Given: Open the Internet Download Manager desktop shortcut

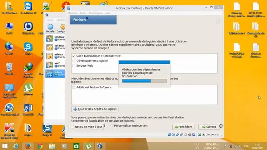Looking at the screenshot, I should (28, 70).
